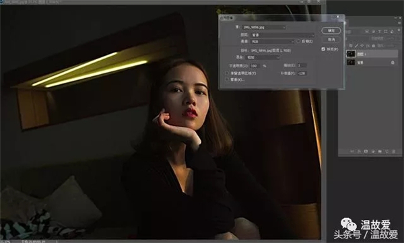Open the Layer dropdown in Apply Image

[283, 35]
